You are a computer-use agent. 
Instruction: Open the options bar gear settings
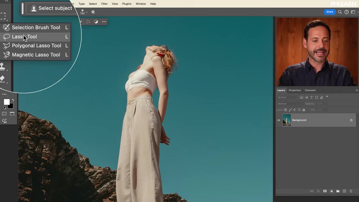click(x=93, y=12)
